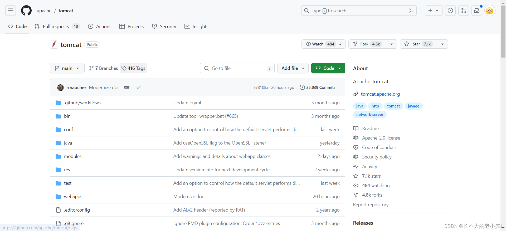Viewport: 506px width, 231px height.
Task: Open the create new plus dropdown
Action: (x=434, y=11)
